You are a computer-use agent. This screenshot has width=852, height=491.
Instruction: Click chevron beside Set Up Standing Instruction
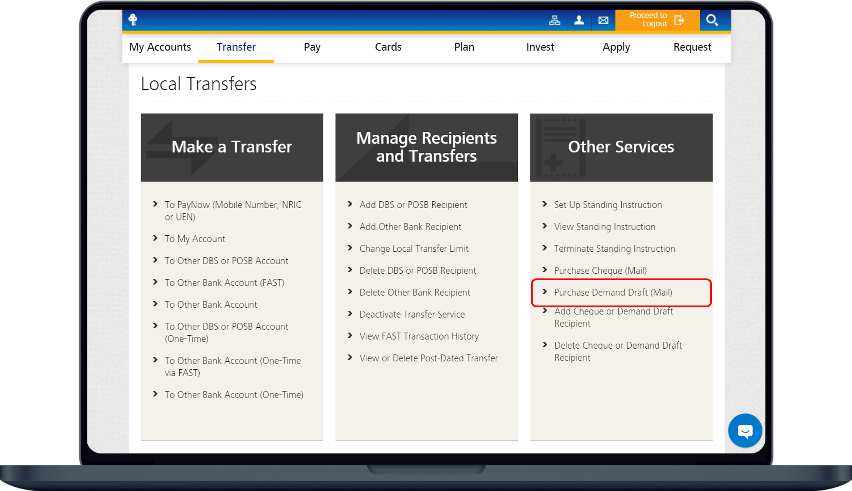point(544,204)
